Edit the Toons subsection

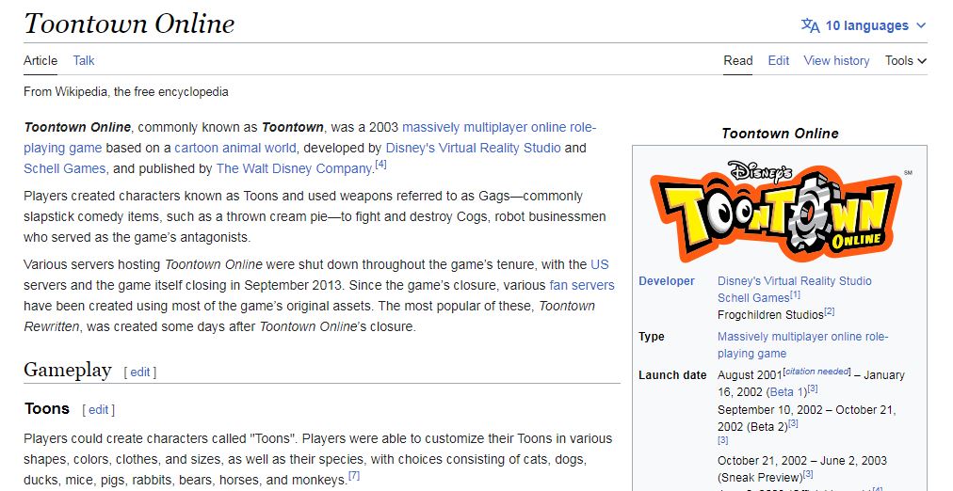pyautogui.click(x=99, y=409)
